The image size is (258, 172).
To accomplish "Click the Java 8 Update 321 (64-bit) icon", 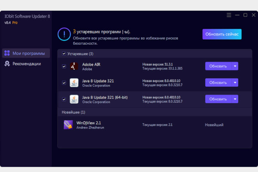I will coord(74,99).
